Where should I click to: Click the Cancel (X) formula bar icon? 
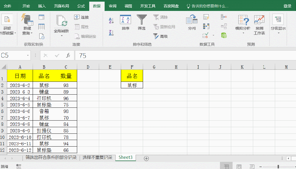click(x=46, y=56)
